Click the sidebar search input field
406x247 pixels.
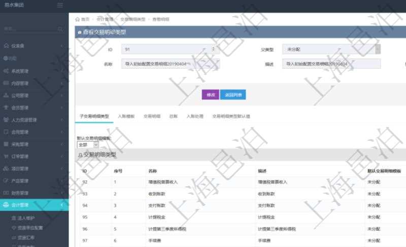tap(30, 29)
